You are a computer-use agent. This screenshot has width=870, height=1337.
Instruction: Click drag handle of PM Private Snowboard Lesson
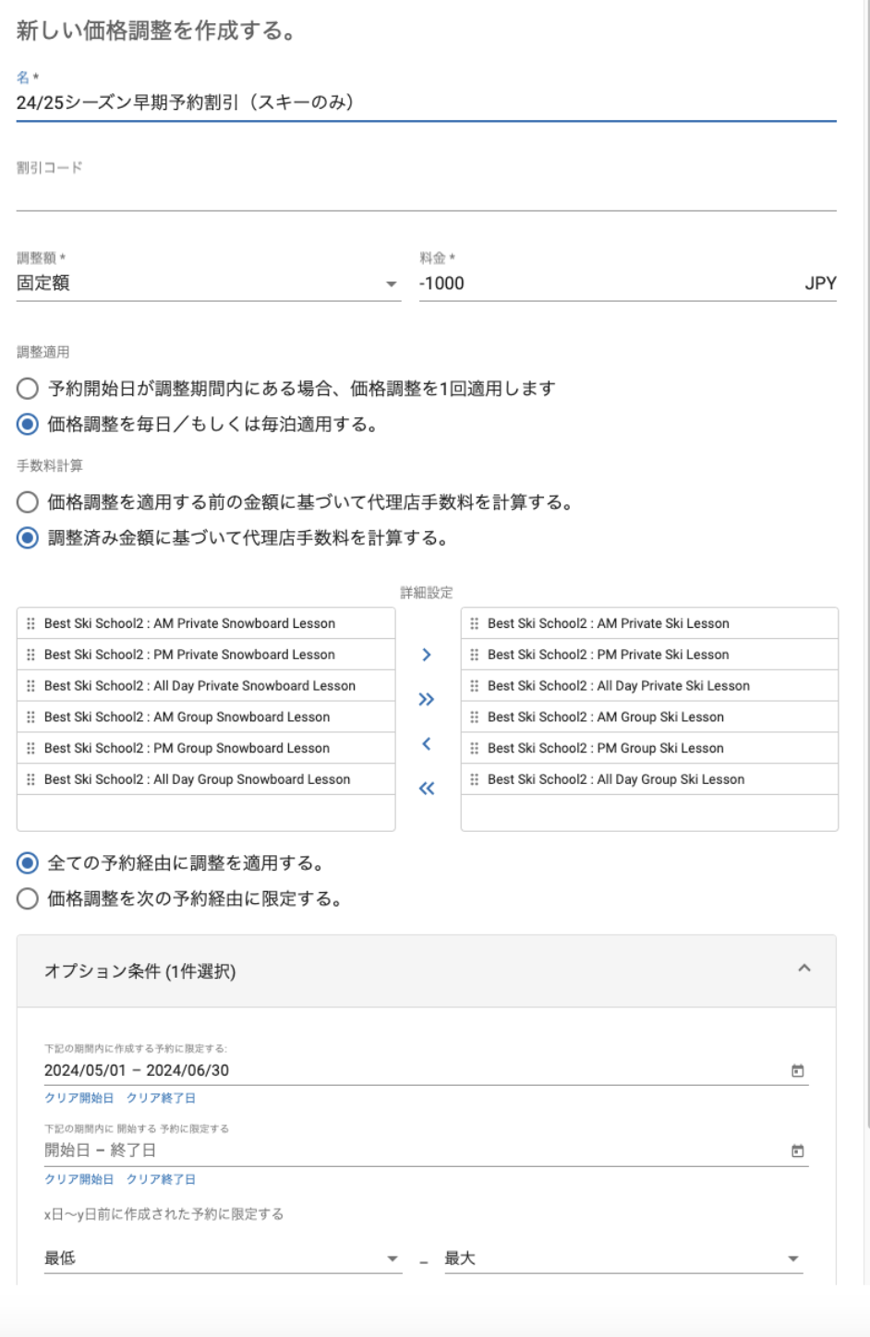30,655
